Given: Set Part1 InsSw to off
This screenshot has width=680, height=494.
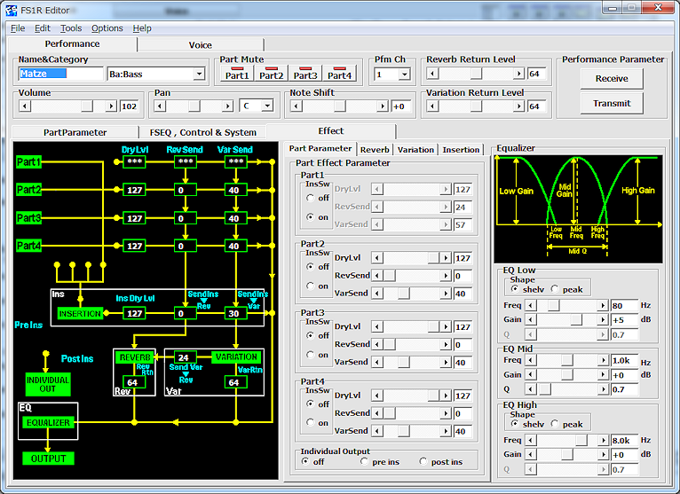Looking at the screenshot, I should click(311, 198).
